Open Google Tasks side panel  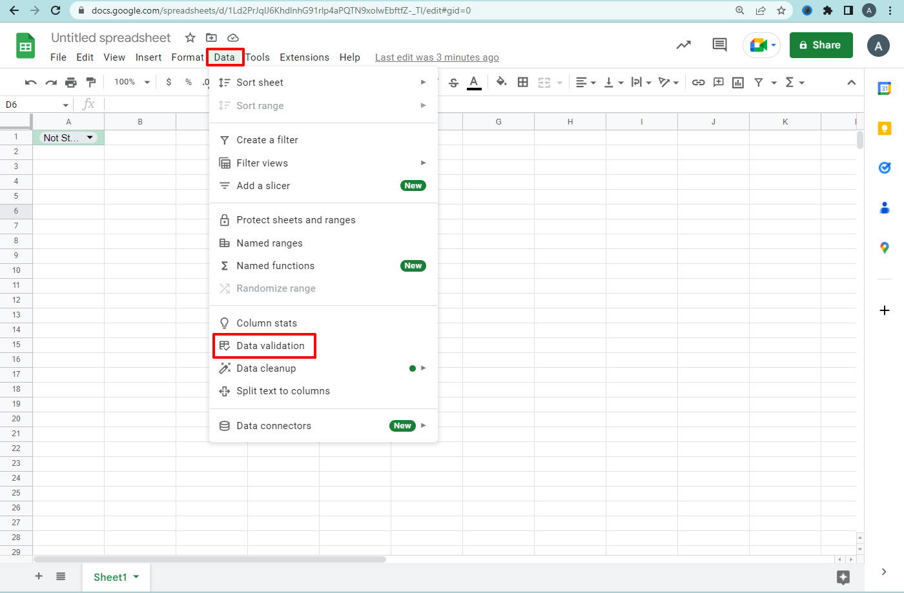(885, 168)
